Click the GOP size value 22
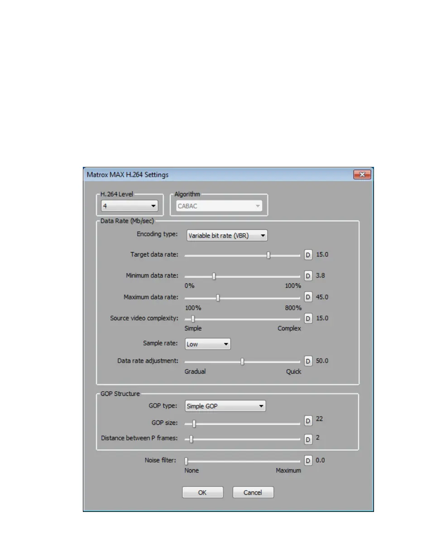 pos(320,419)
